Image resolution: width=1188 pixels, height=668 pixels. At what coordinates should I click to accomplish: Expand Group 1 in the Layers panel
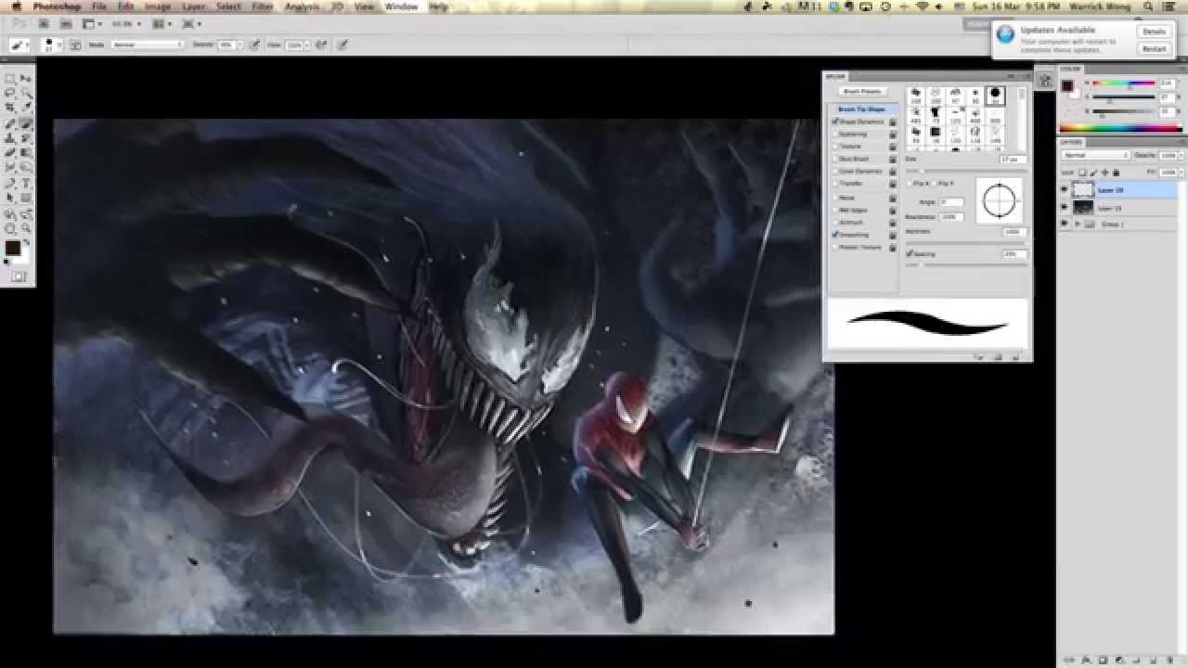tap(1078, 223)
